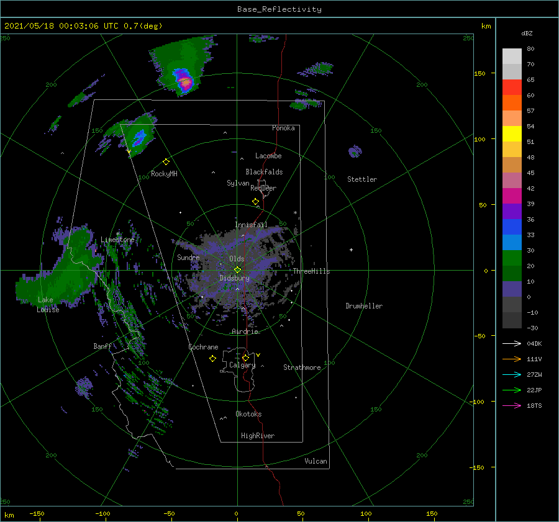The width and height of the screenshot is (559, 522).
Task: Click the Sundre label
Action: pyautogui.click(x=188, y=257)
